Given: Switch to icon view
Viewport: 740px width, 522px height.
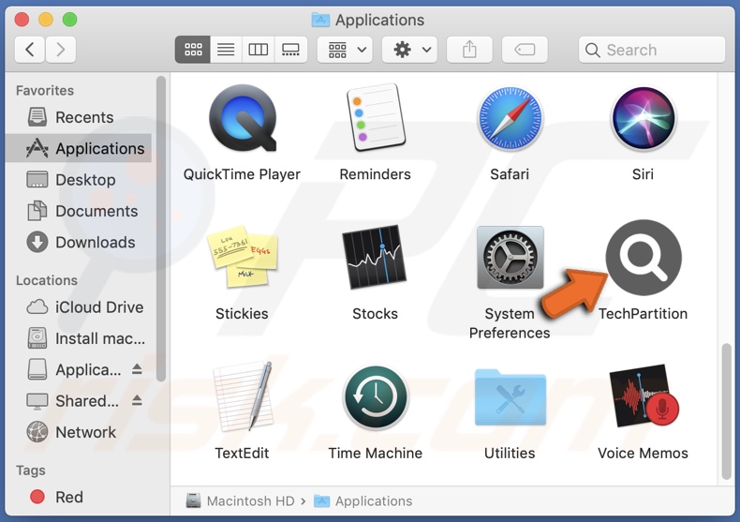Looking at the screenshot, I should [x=193, y=50].
